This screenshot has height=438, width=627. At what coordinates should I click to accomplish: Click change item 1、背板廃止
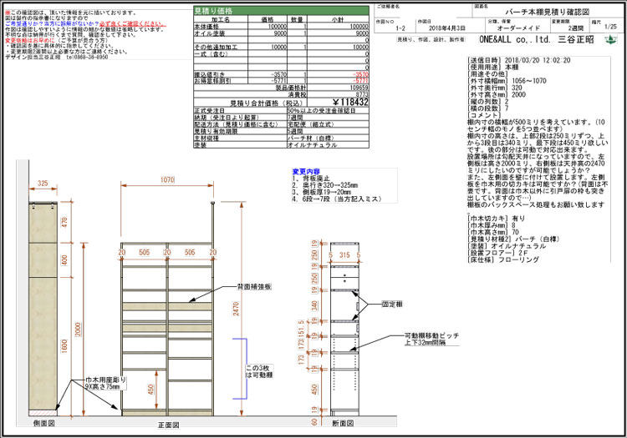(x=311, y=179)
